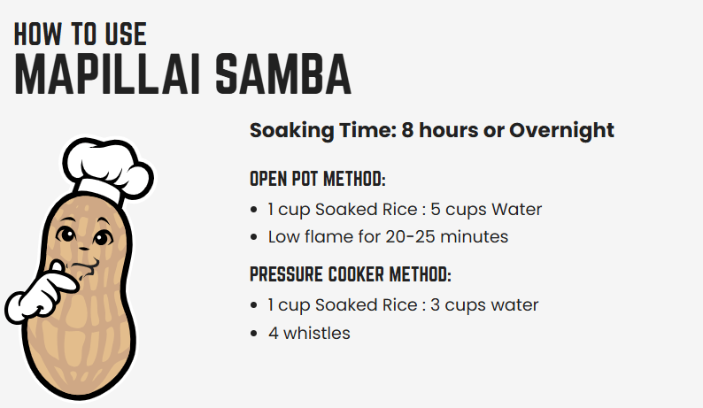Screen dimensions: 703x408
Task: Click the 'HOW TO USE' heading
Action: [x=81, y=34]
